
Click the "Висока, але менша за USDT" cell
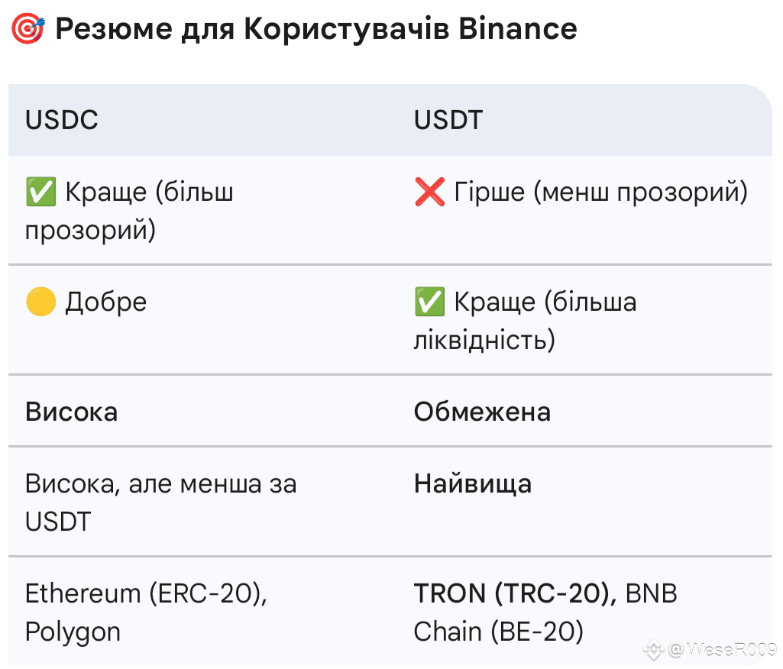160,503
